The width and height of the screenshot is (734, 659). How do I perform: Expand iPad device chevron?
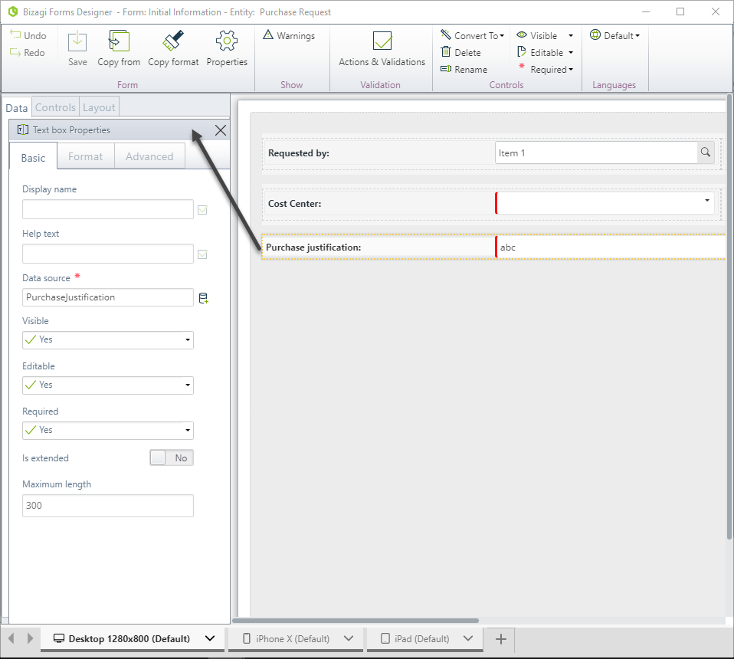467,638
